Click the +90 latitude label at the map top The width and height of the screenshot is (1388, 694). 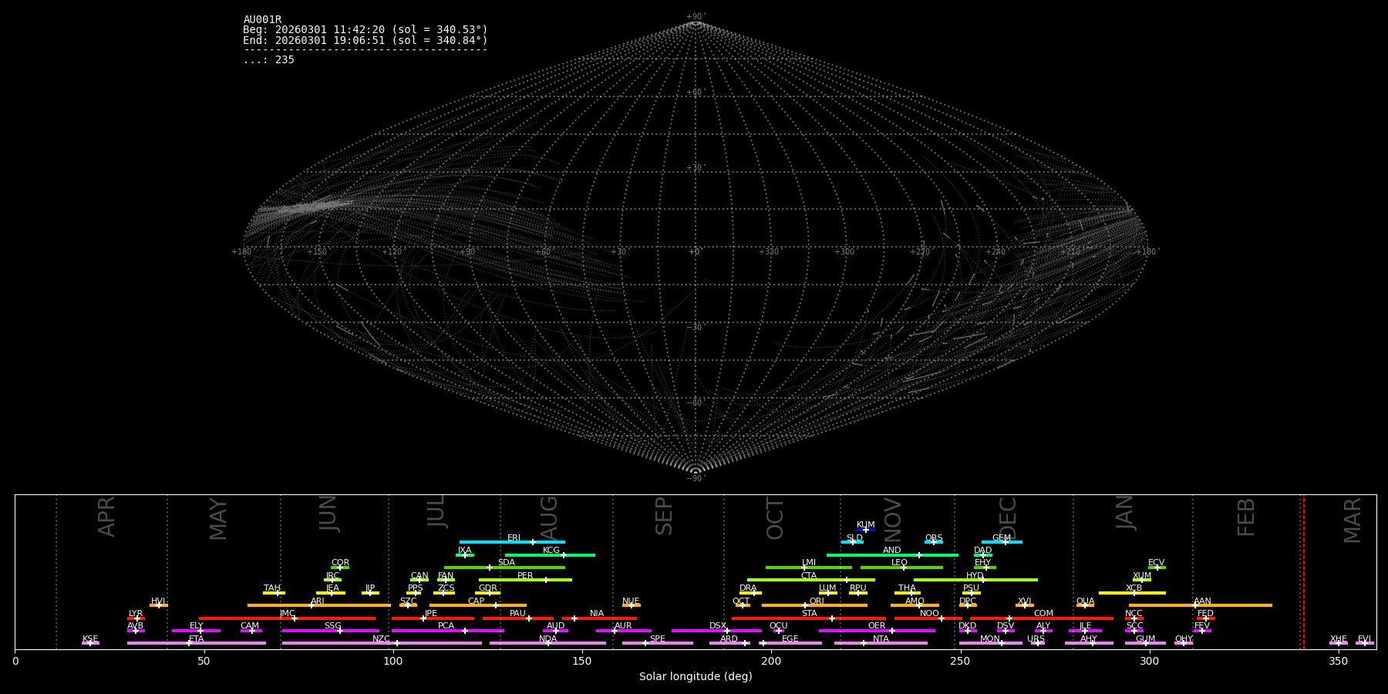(x=696, y=17)
